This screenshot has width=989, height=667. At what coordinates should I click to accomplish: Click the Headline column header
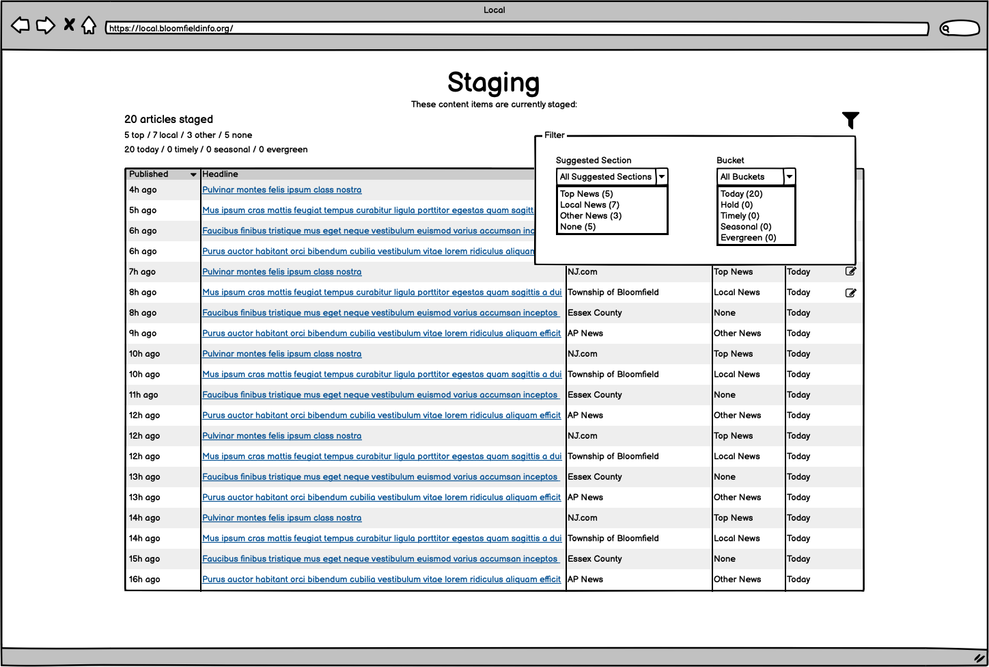220,174
